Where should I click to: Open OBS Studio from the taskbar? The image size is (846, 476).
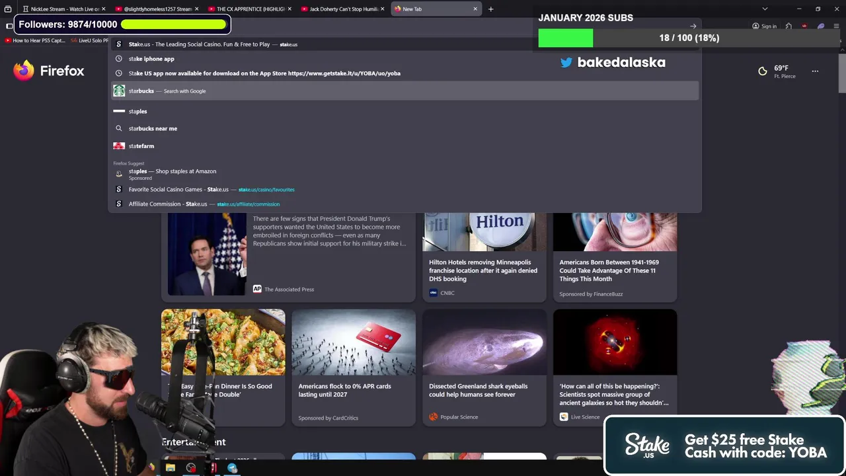tap(191, 468)
